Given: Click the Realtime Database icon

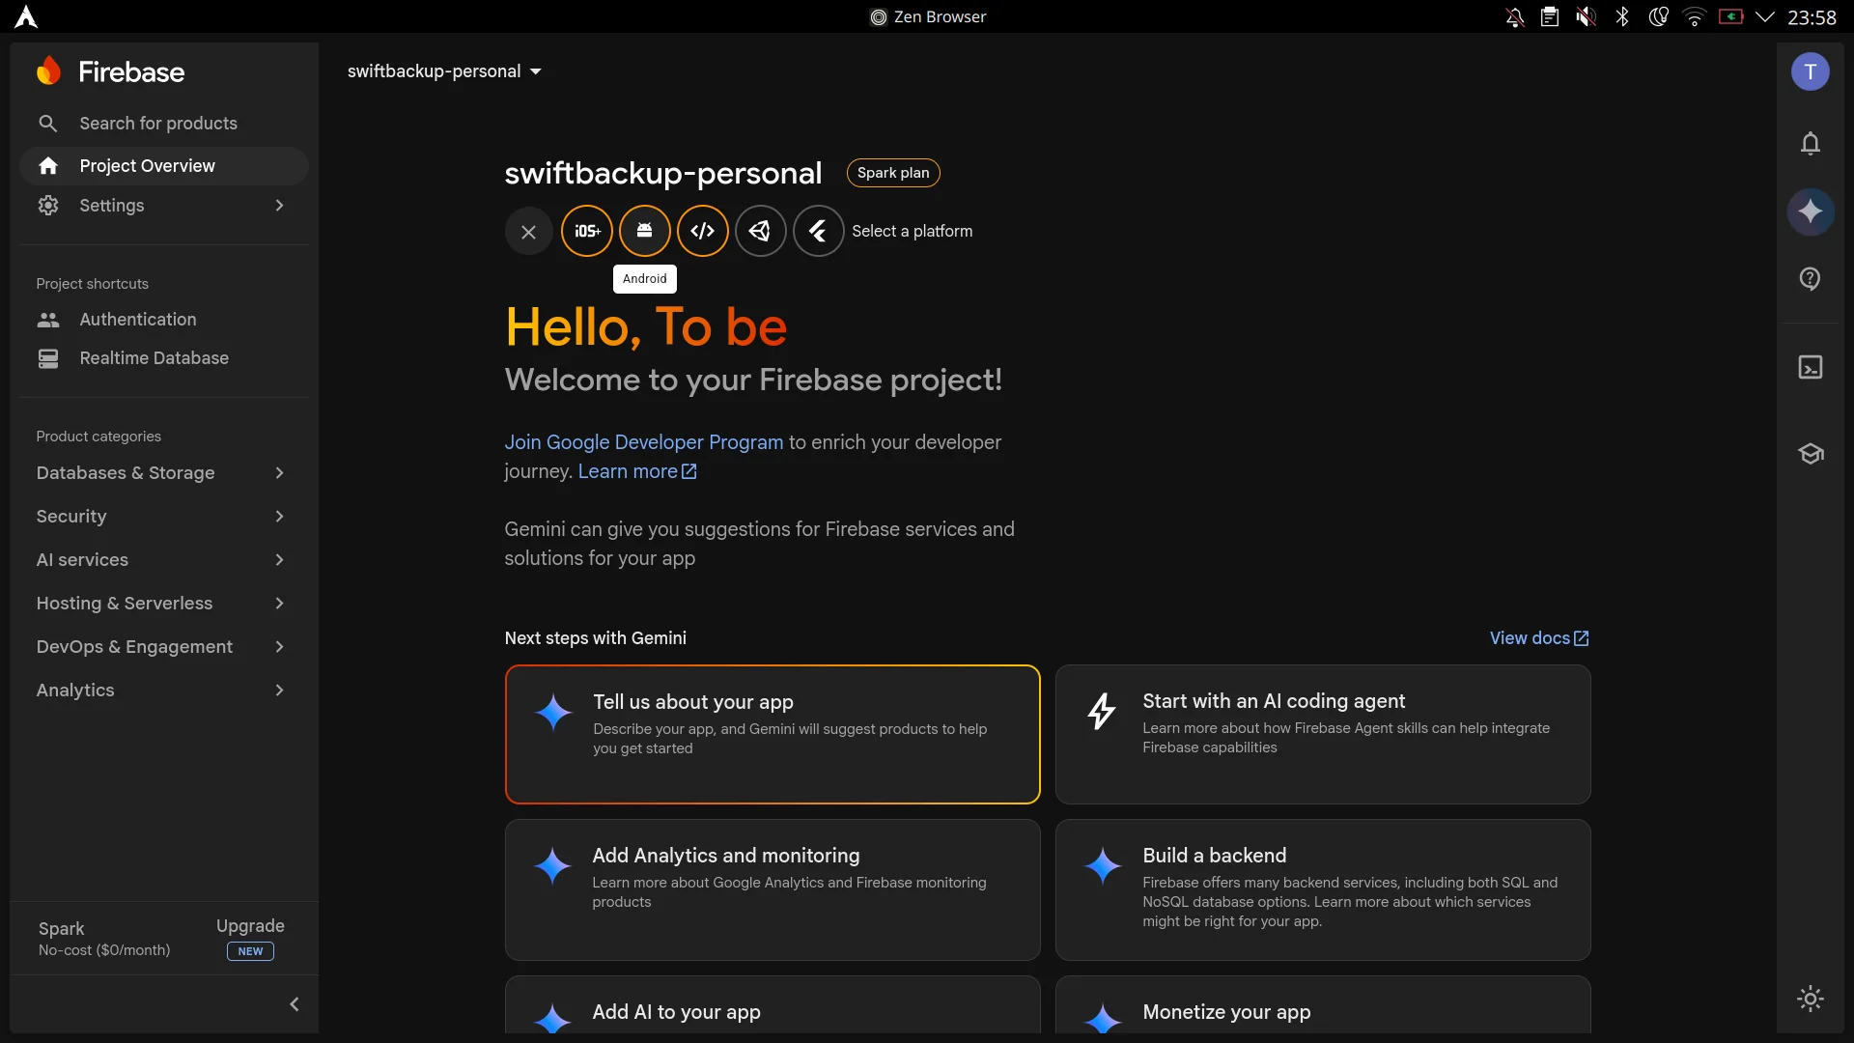Looking at the screenshot, I should [48, 358].
